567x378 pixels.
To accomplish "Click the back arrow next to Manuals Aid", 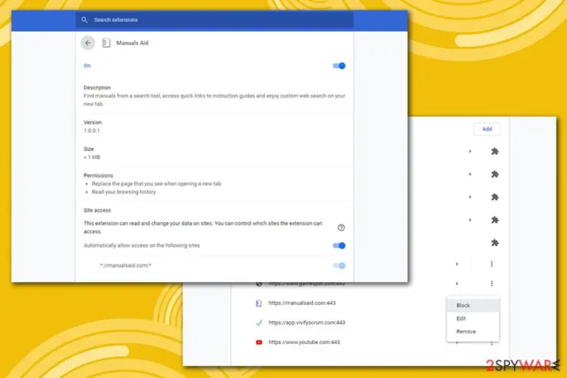I will pos(88,43).
